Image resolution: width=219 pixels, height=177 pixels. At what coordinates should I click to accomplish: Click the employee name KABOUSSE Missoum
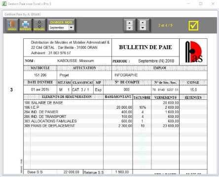click(x=75, y=61)
